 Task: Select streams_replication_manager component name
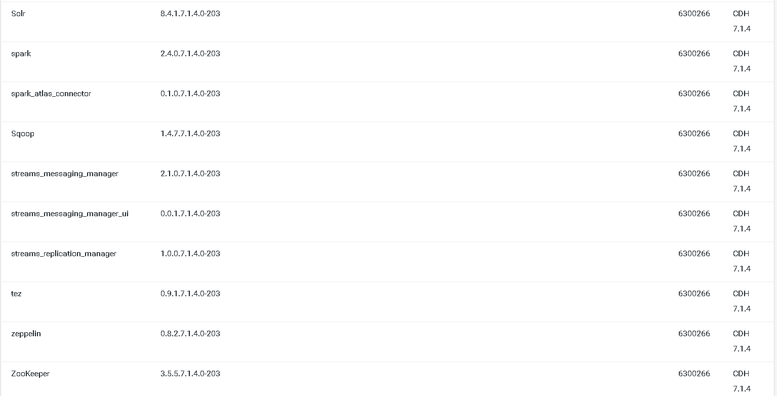click(64, 254)
